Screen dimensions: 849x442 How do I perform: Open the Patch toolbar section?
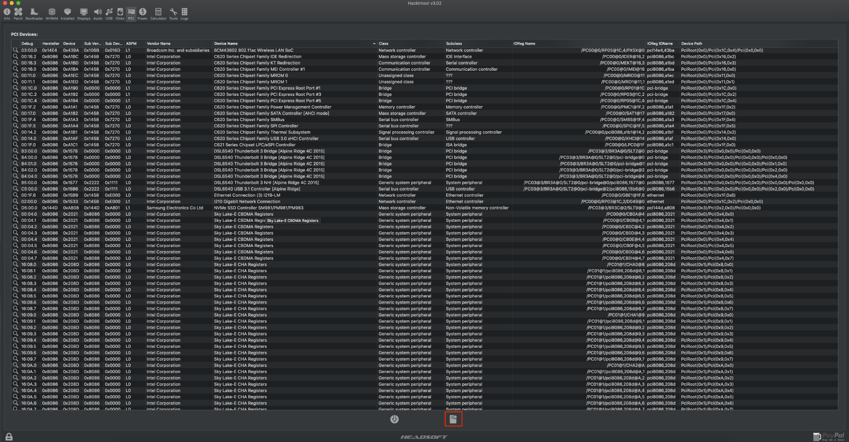pyautogui.click(x=18, y=14)
